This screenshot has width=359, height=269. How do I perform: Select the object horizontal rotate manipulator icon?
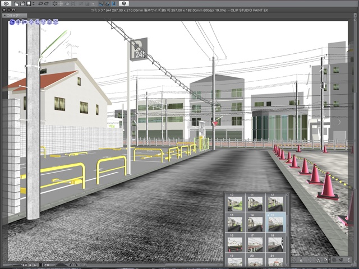[43, 22]
